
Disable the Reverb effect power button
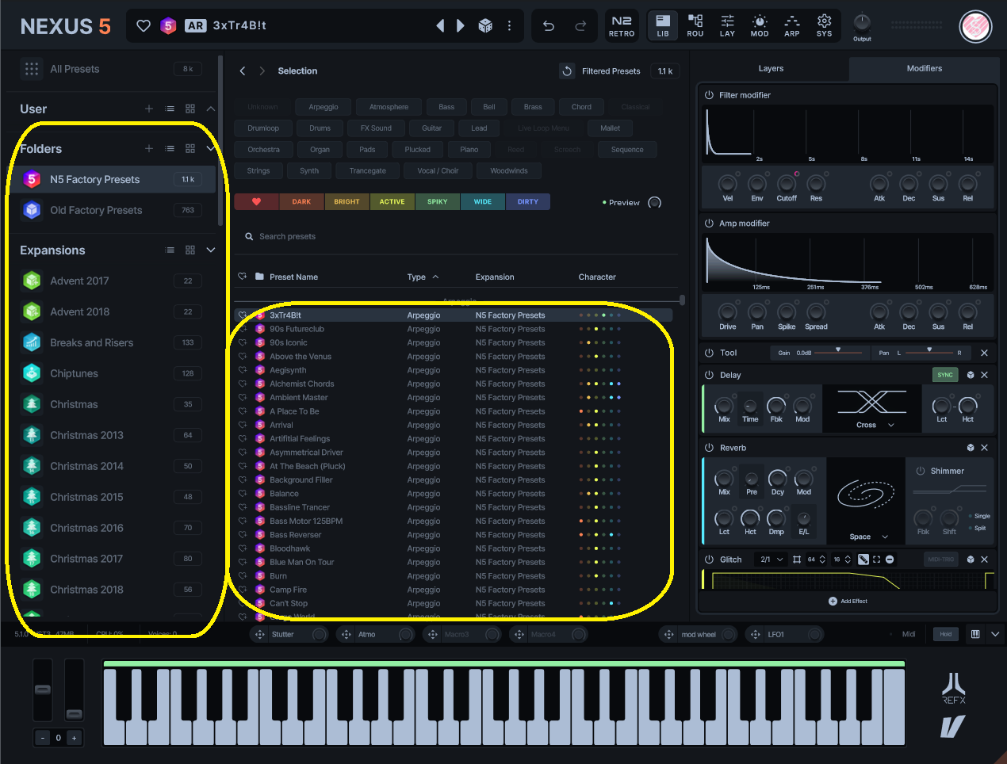coord(709,448)
